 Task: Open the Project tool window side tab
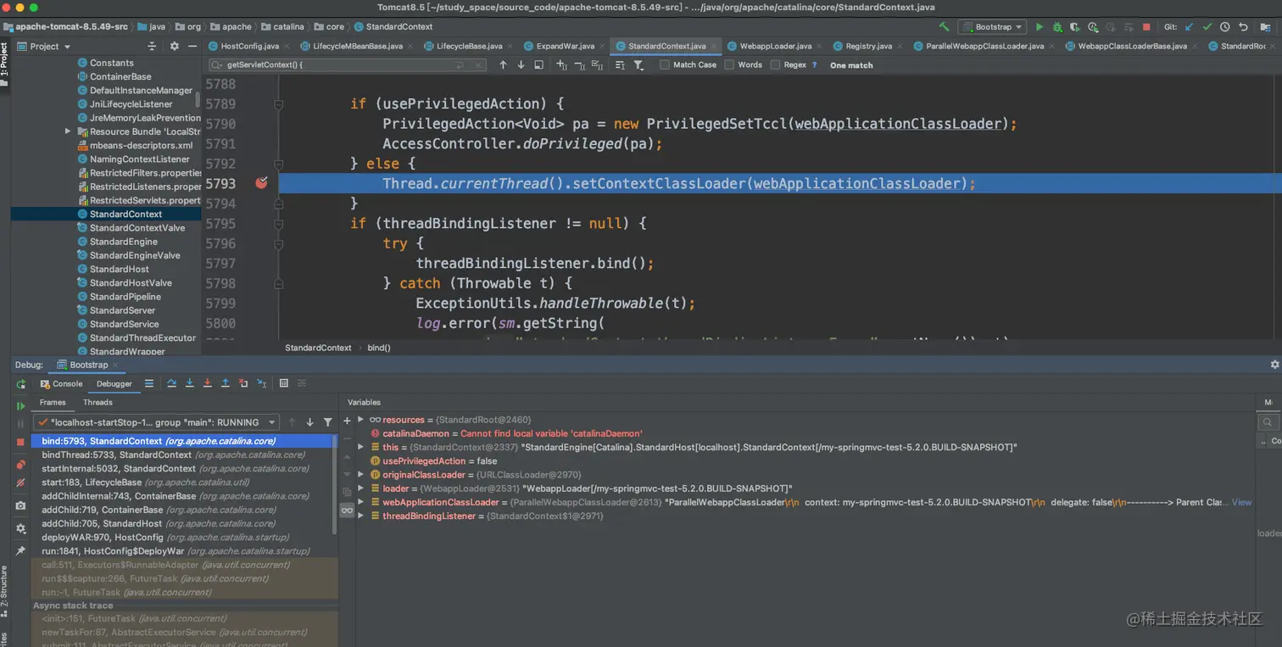(4, 66)
